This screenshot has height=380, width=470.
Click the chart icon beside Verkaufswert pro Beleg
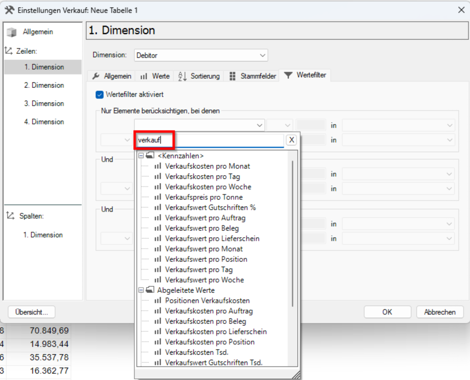click(158, 228)
